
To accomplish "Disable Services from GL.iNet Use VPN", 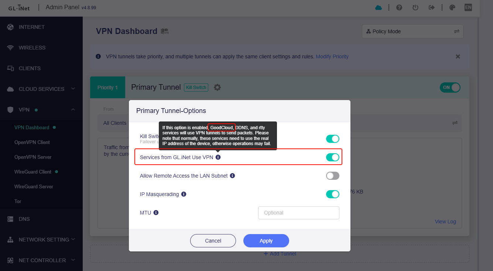I will [332, 157].
